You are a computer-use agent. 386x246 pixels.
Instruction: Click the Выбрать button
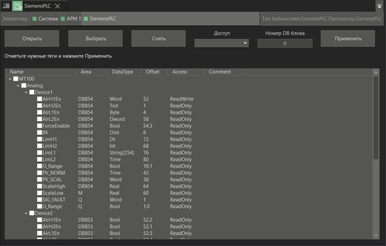[95, 38]
